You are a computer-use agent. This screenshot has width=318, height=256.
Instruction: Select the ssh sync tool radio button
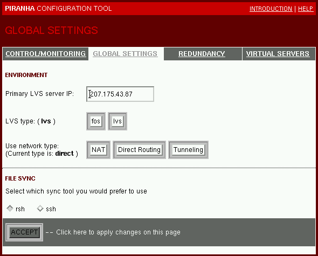pos(40,209)
